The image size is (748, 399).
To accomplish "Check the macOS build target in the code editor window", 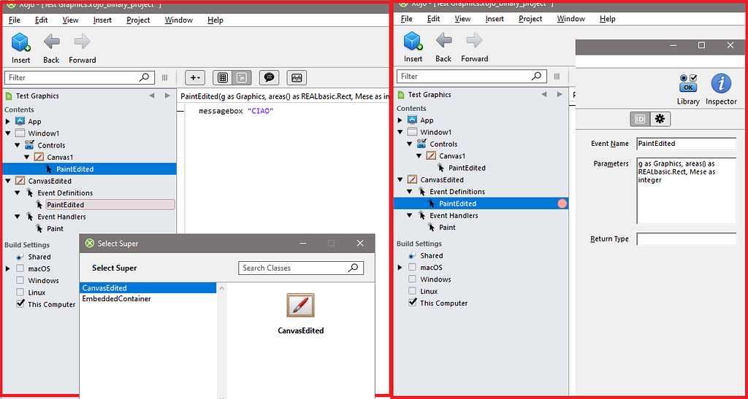I will [20, 268].
